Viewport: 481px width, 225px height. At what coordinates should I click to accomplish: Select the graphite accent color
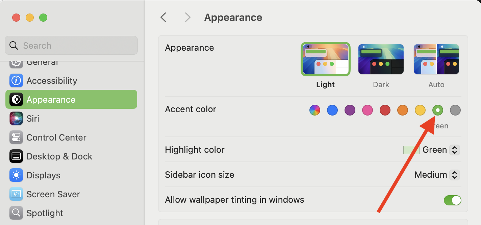click(x=455, y=110)
